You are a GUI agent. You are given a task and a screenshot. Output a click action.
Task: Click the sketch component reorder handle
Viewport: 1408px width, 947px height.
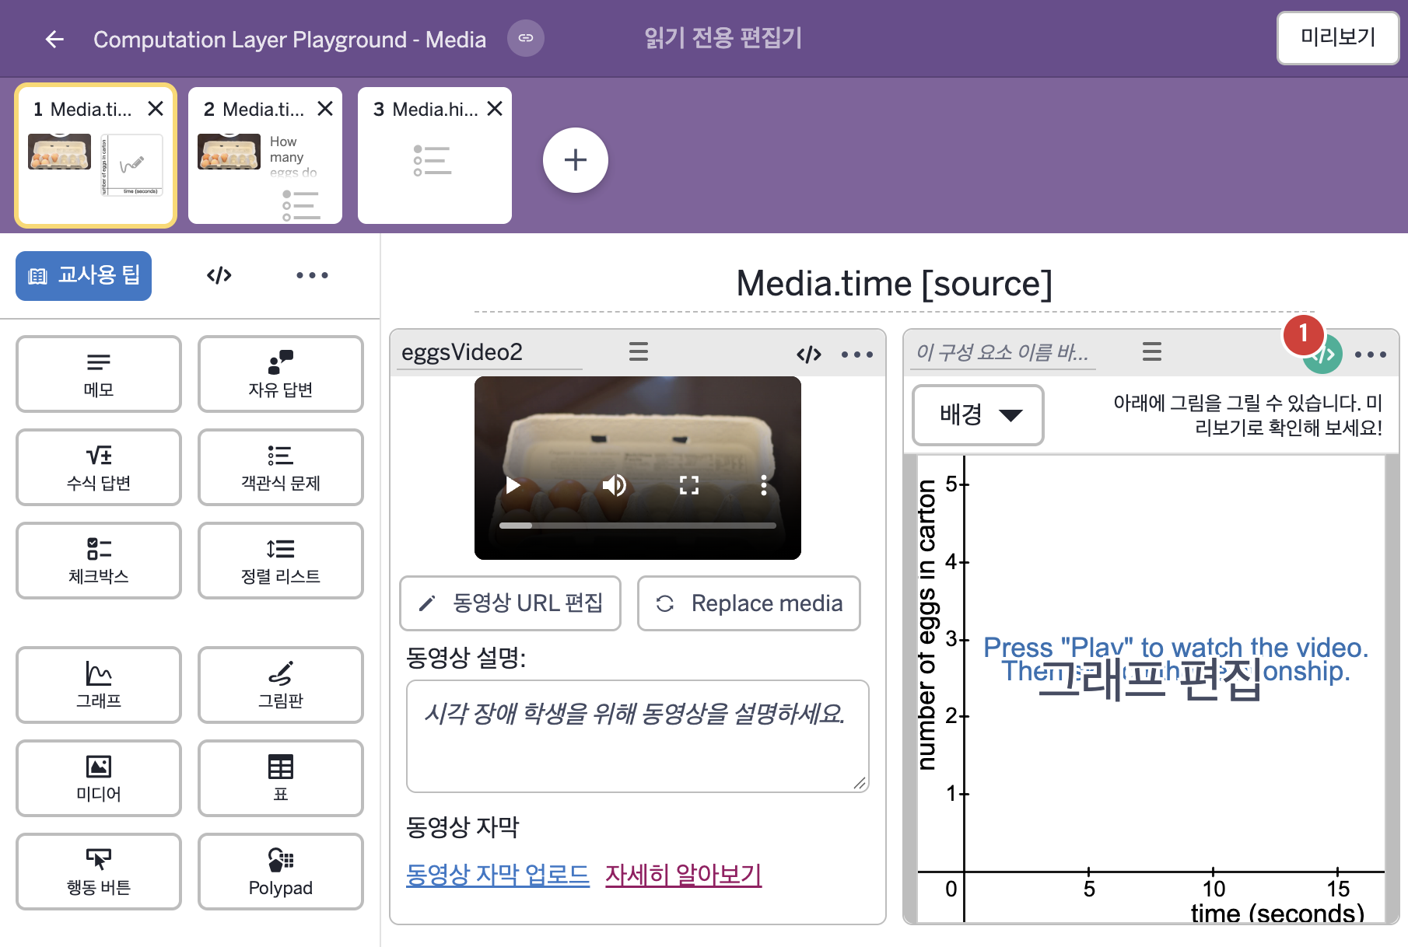[1152, 351]
